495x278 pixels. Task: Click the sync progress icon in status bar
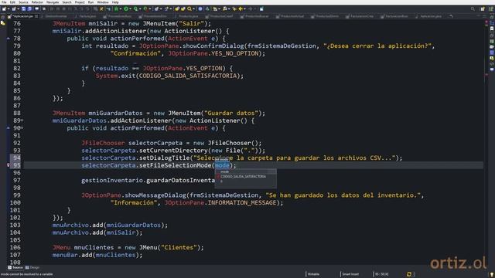point(409,274)
